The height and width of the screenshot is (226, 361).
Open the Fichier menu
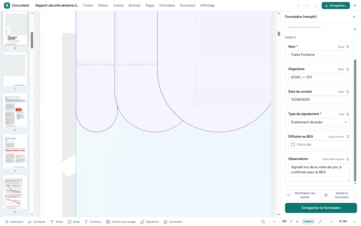(88, 6)
